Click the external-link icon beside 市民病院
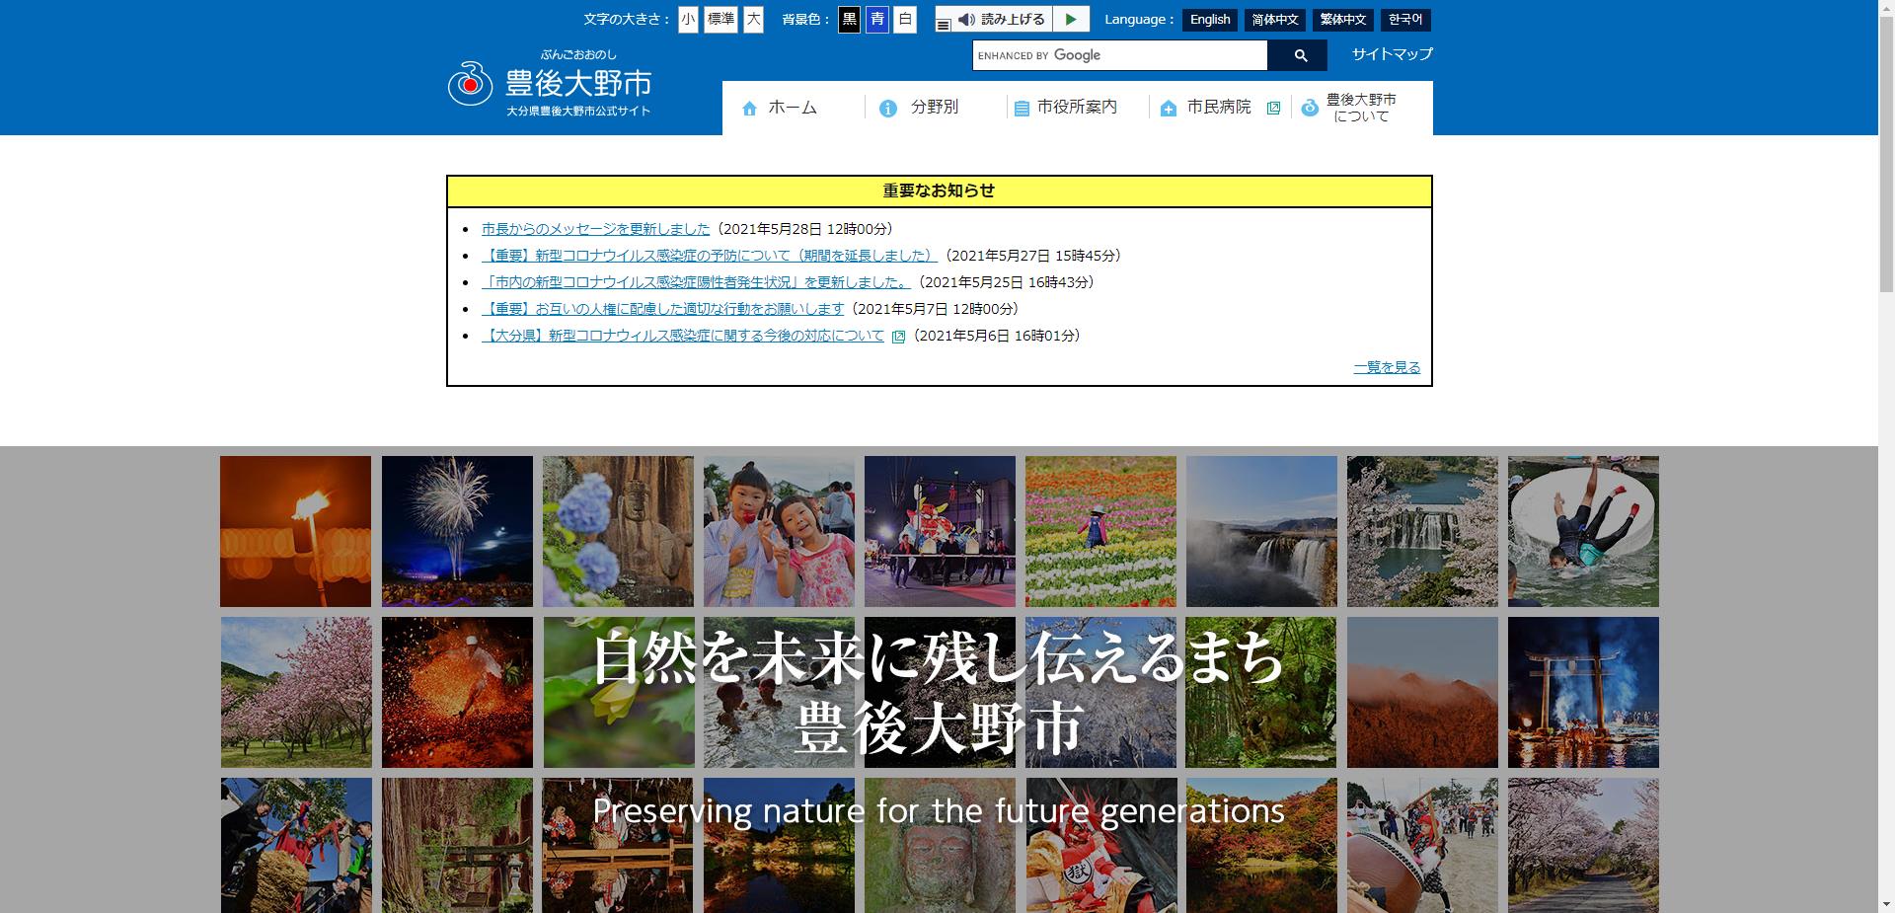1895x913 pixels. click(1274, 108)
